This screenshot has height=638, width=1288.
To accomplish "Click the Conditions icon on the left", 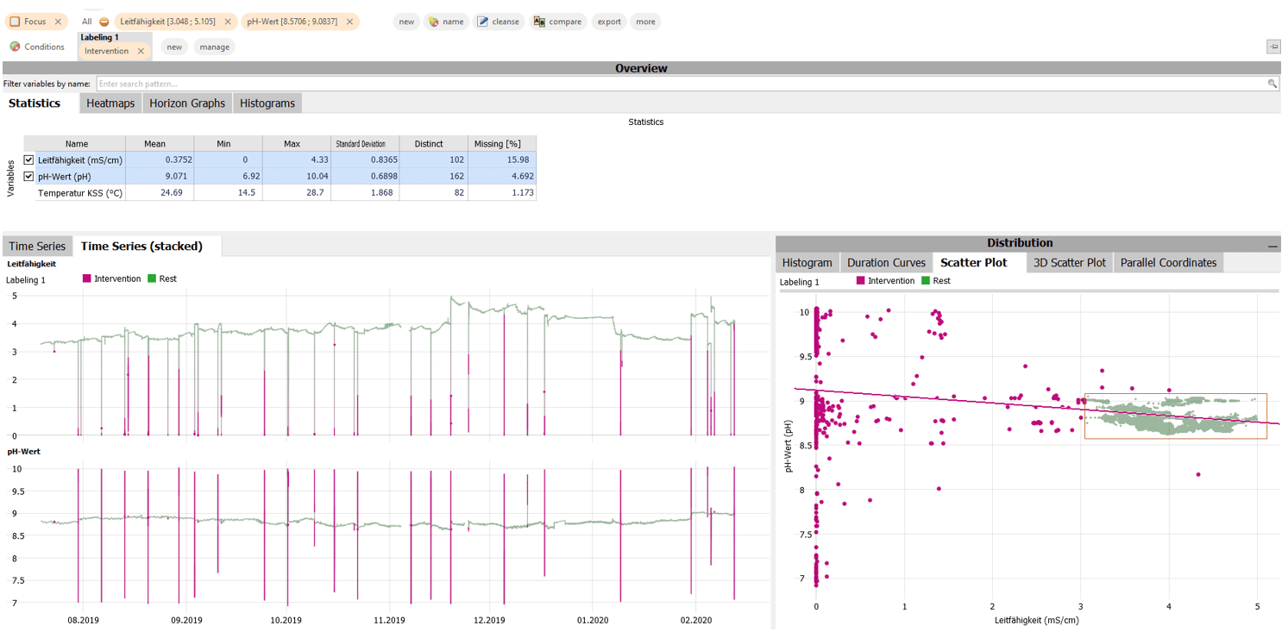I will (x=14, y=47).
